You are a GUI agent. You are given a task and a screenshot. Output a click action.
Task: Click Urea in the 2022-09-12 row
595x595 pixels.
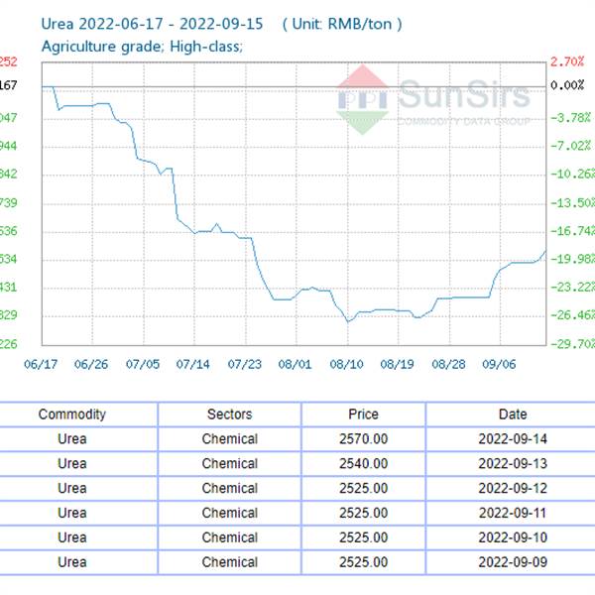(x=72, y=488)
